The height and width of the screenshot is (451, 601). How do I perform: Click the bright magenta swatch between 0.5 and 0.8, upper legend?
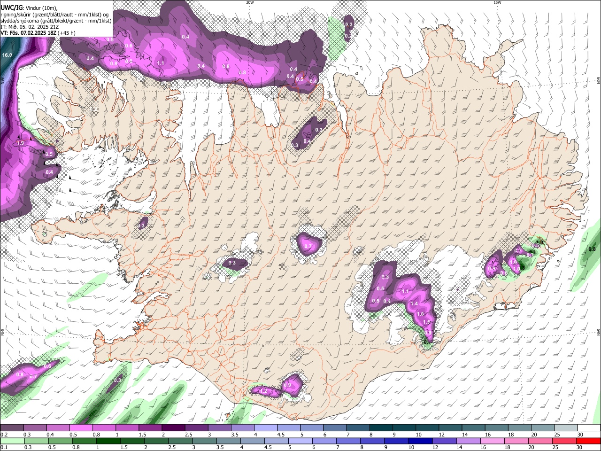point(81,428)
